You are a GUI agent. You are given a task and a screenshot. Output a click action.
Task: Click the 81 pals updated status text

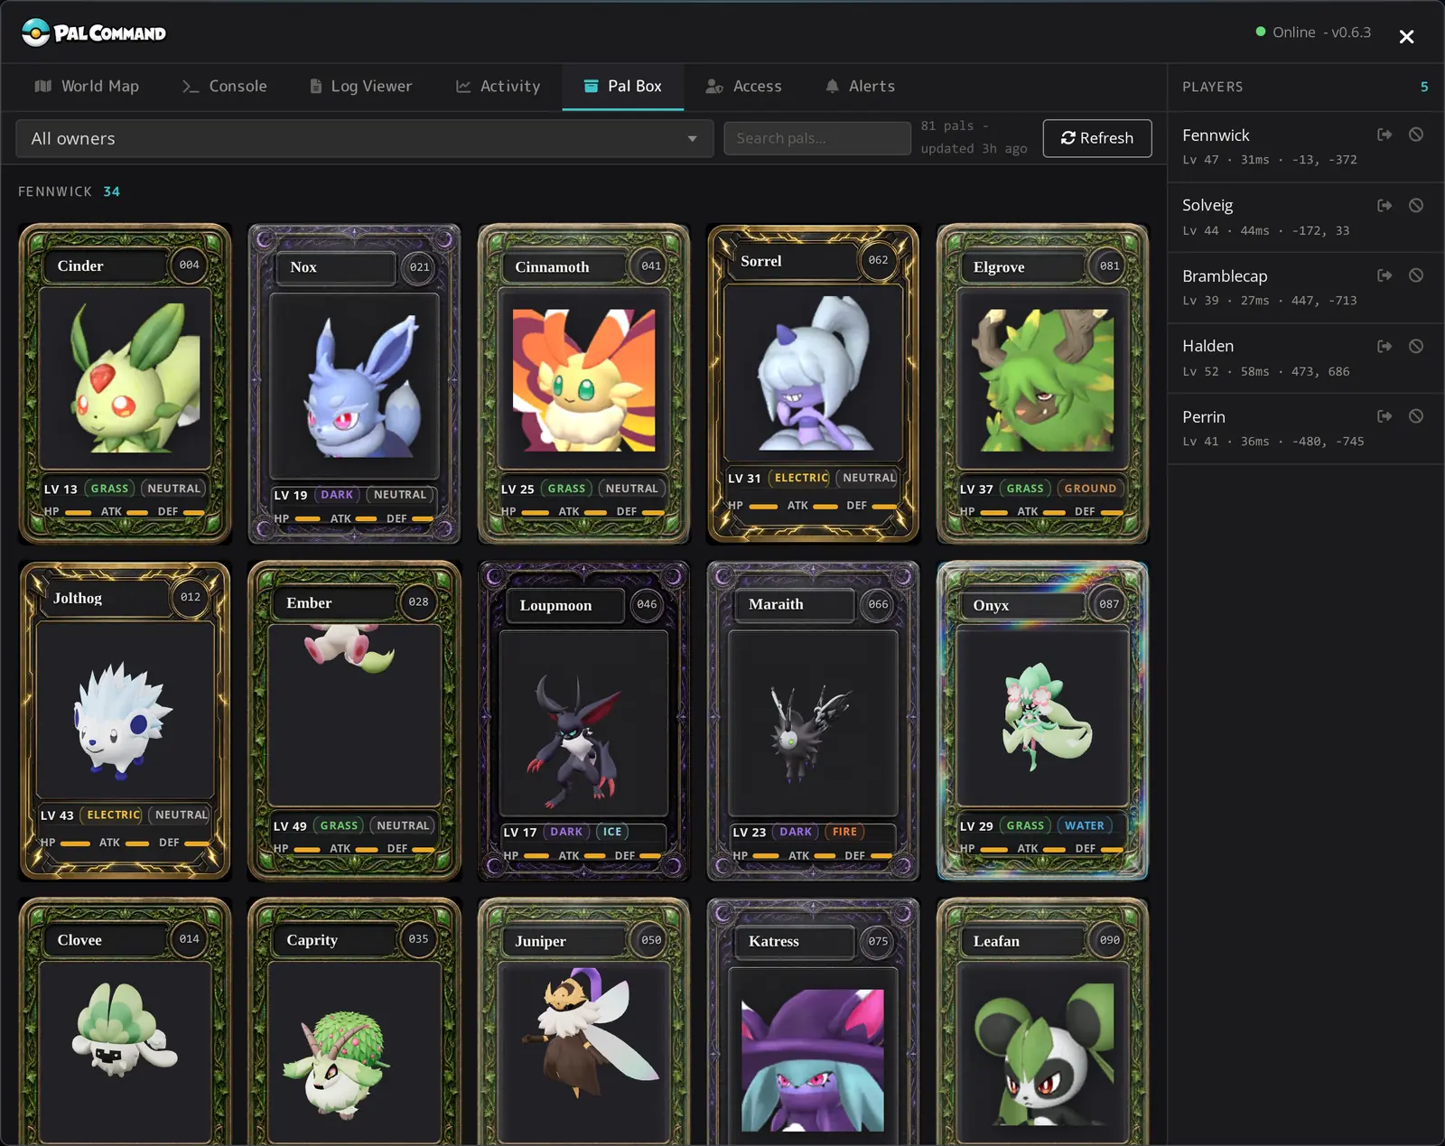pyautogui.click(x=974, y=137)
